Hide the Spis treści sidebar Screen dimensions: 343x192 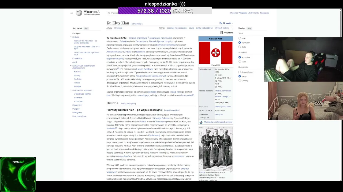tap(86, 28)
